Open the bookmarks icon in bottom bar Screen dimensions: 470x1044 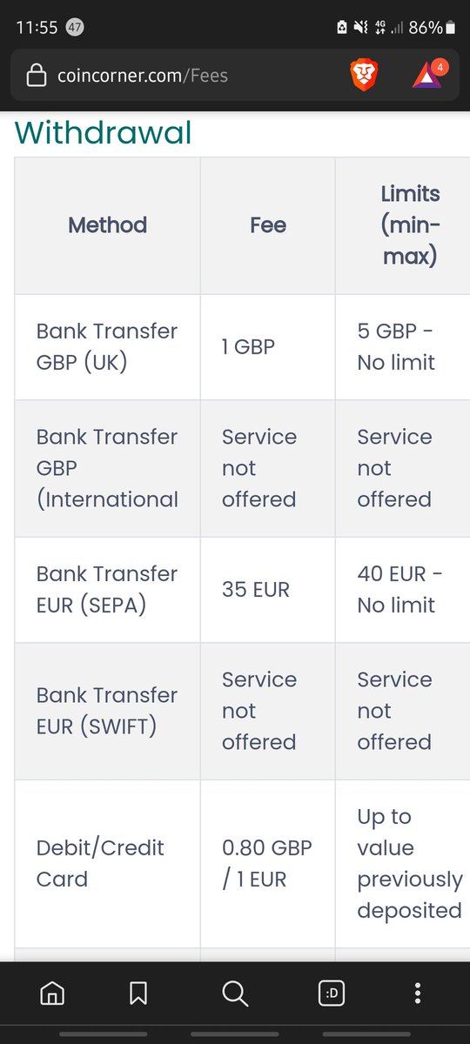pyautogui.click(x=138, y=993)
